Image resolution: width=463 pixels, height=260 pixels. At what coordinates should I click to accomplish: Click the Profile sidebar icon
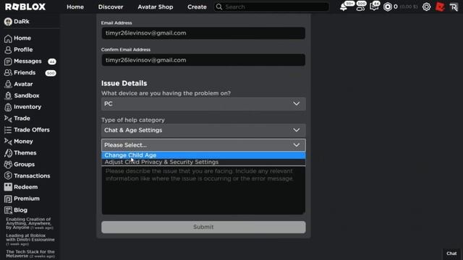[x=8, y=50]
